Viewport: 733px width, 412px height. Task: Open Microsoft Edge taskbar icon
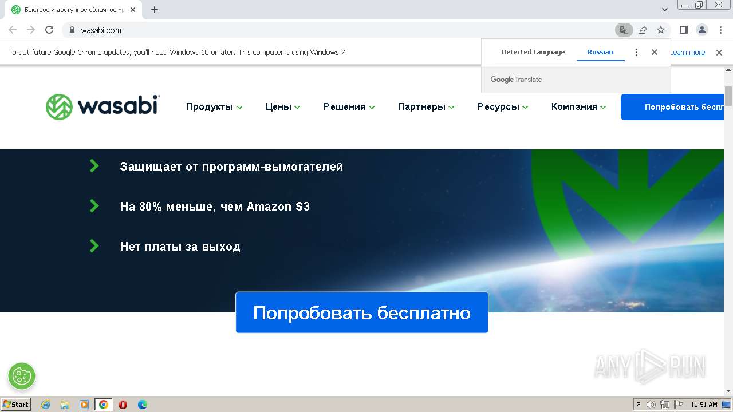pos(142,405)
